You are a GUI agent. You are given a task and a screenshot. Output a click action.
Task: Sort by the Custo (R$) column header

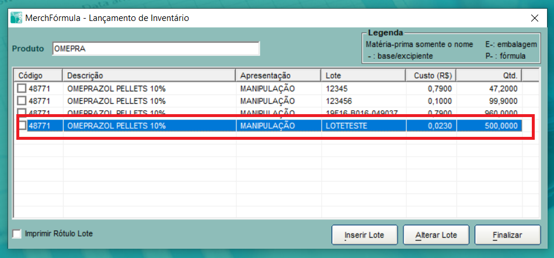point(431,76)
